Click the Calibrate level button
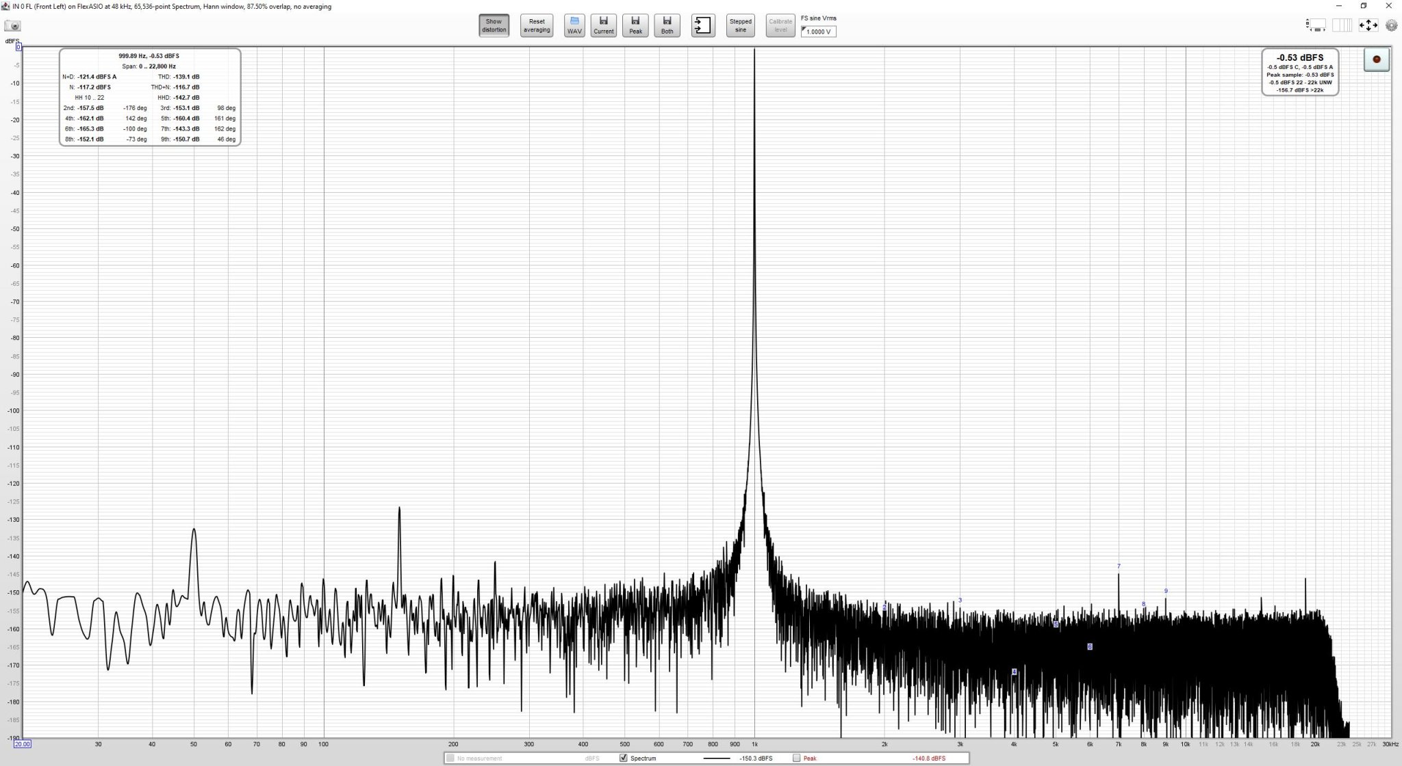This screenshot has height=766, width=1402. (x=780, y=25)
